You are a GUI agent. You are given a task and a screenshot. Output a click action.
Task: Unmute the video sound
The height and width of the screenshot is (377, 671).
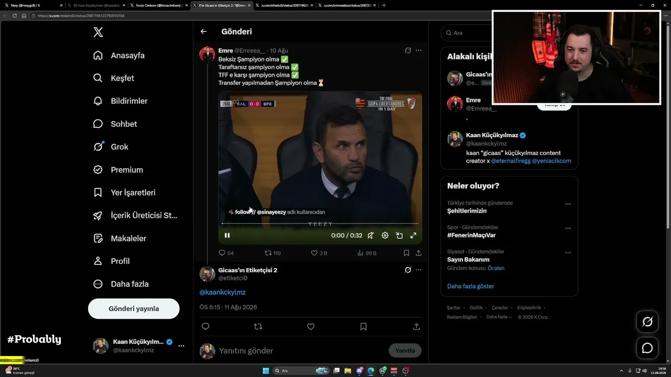click(x=371, y=236)
